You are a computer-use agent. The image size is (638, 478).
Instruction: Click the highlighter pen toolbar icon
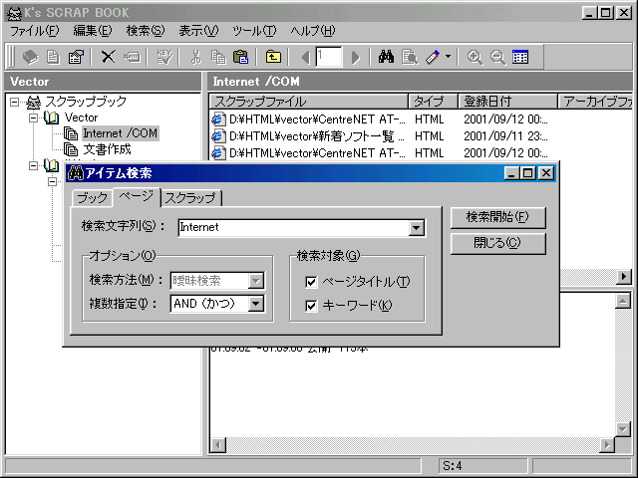433,57
